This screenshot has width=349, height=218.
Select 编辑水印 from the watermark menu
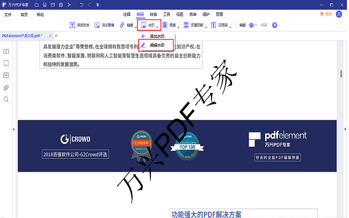tap(156, 45)
